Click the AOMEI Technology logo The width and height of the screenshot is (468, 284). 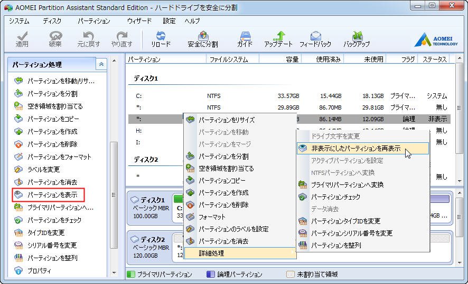tap(436, 40)
